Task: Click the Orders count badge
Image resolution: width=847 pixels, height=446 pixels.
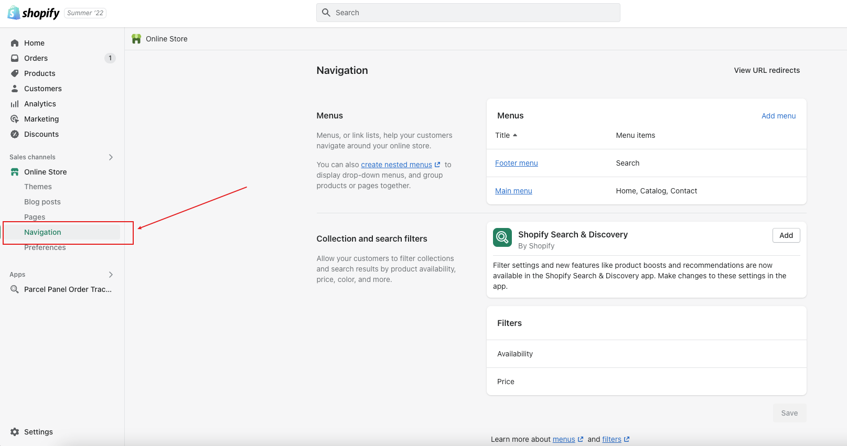Action: (110, 58)
